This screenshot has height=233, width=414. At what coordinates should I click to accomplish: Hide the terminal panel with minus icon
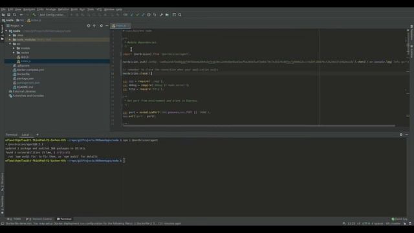tap(407, 135)
